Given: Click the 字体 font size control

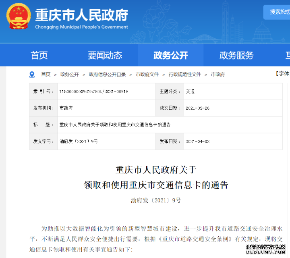Looking at the screenshot, I should [x=283, y=73].
